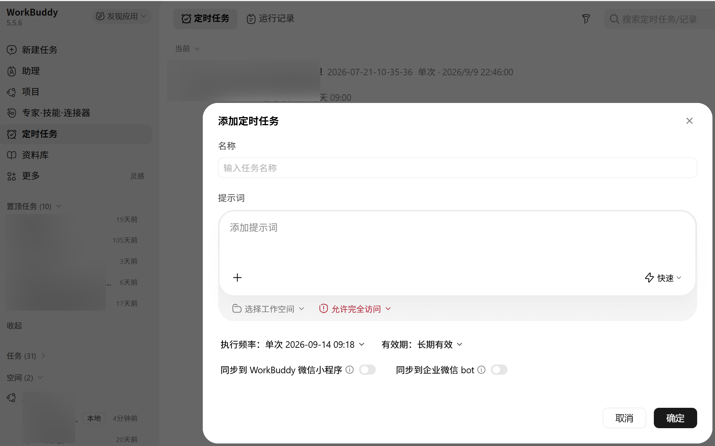Open the 当前 filter dropdown

187,49
